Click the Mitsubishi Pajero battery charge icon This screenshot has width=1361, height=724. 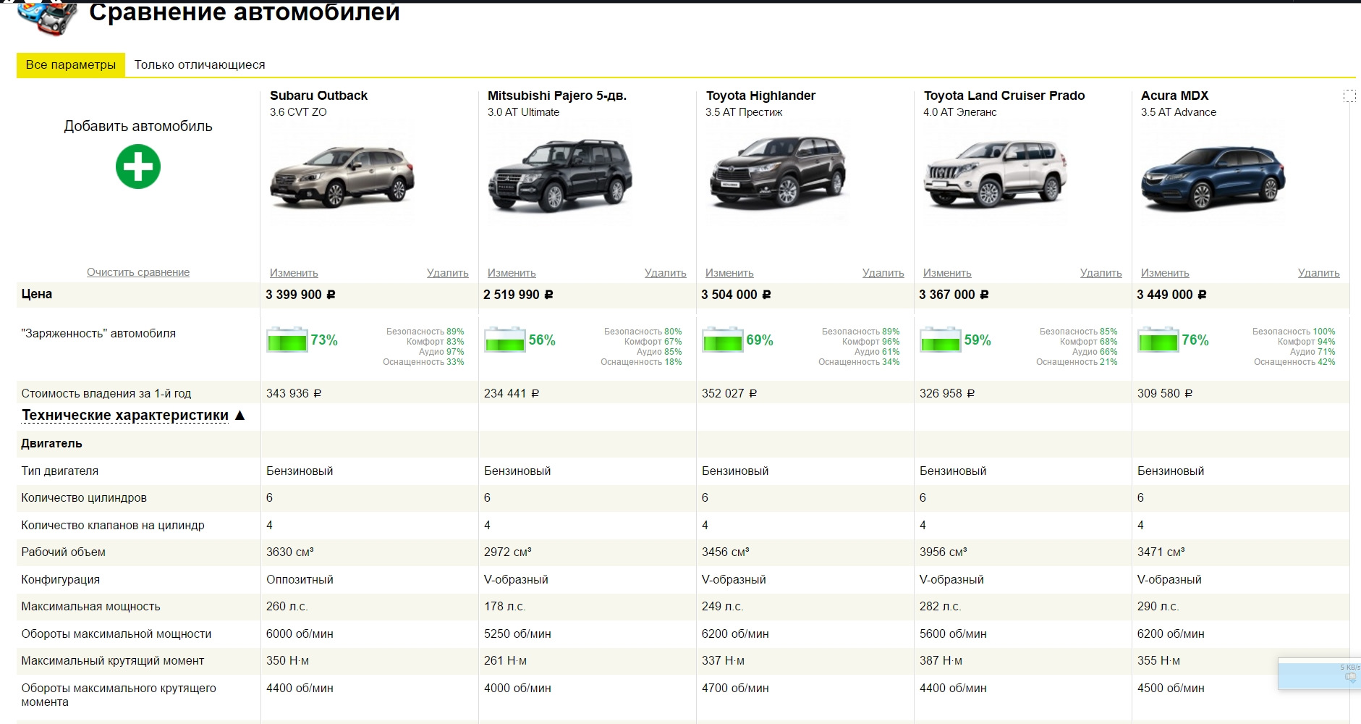[505, 340]
